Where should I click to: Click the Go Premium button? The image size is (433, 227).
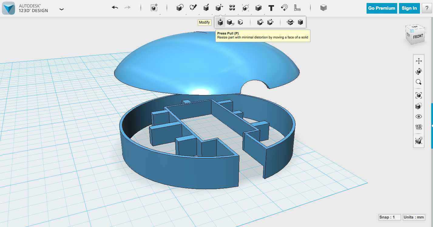pos(381,8)
